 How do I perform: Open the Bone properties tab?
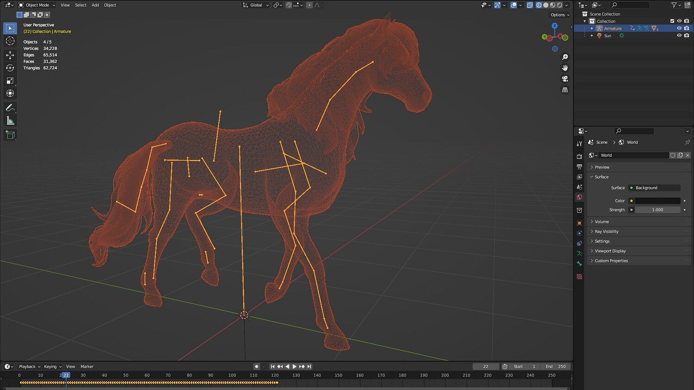tap(579, 264)
